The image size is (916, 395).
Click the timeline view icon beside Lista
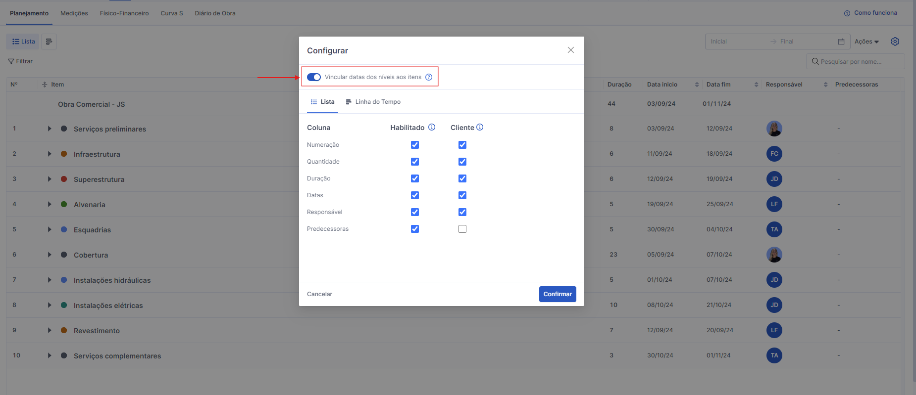click(x=49, y=42)
